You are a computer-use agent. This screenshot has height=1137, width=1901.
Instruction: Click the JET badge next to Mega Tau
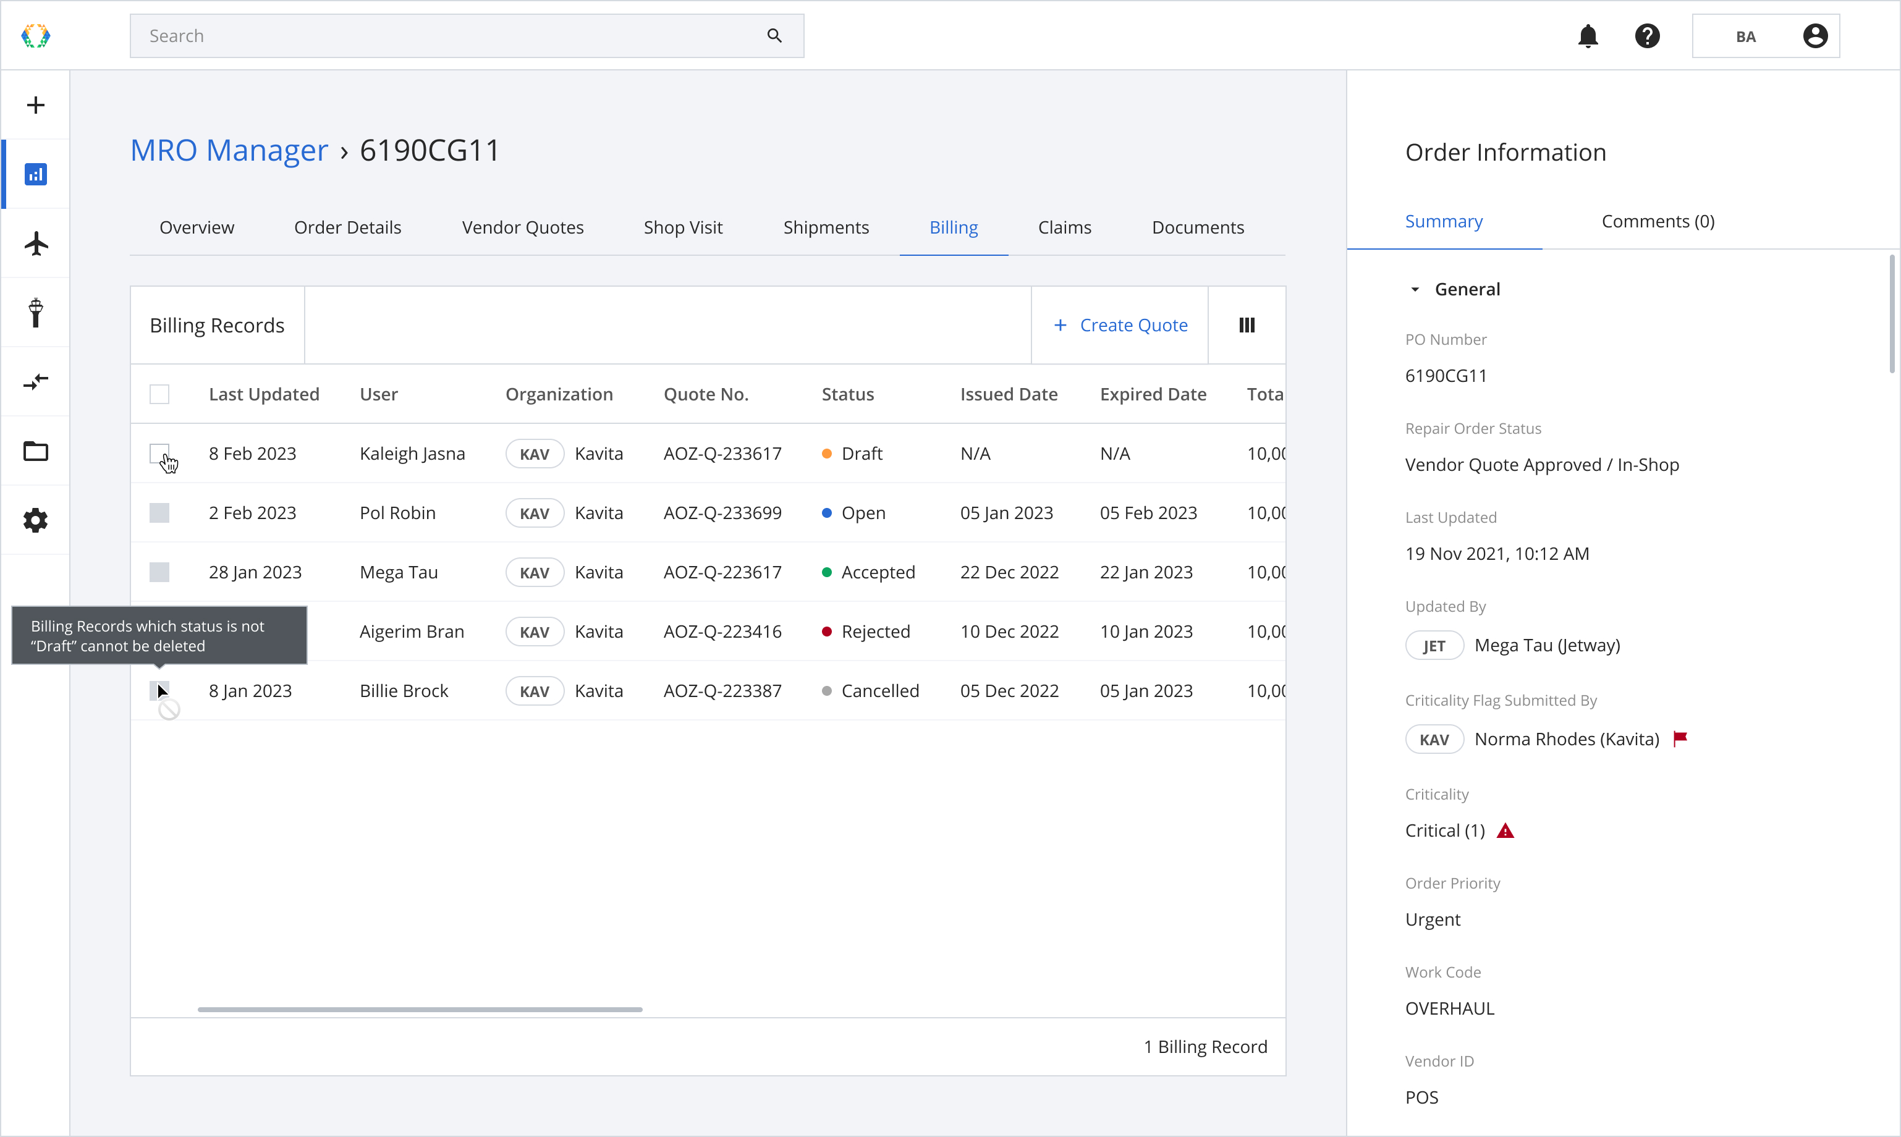(1434, 645)
